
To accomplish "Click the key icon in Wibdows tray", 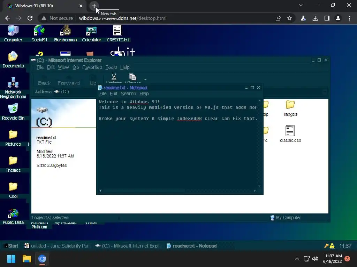I will [326, 246].
